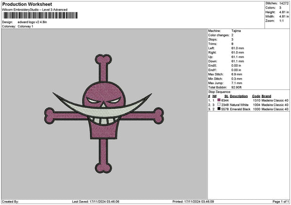Click stitch count 6344 in stop sequence
The height and width of the screenshot is (205, 291).
pyautogui.click(x=225, y=101)
